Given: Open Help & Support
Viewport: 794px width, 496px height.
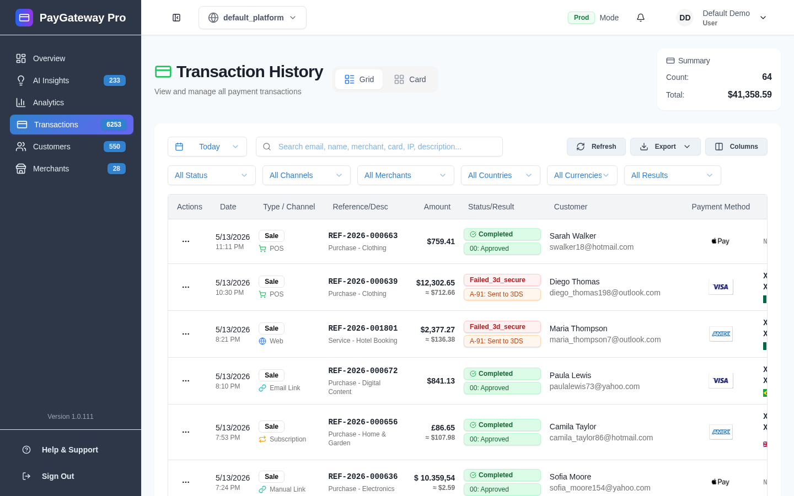Looking at the screenshot, I should pyautogui.click(x=70, y=450).
